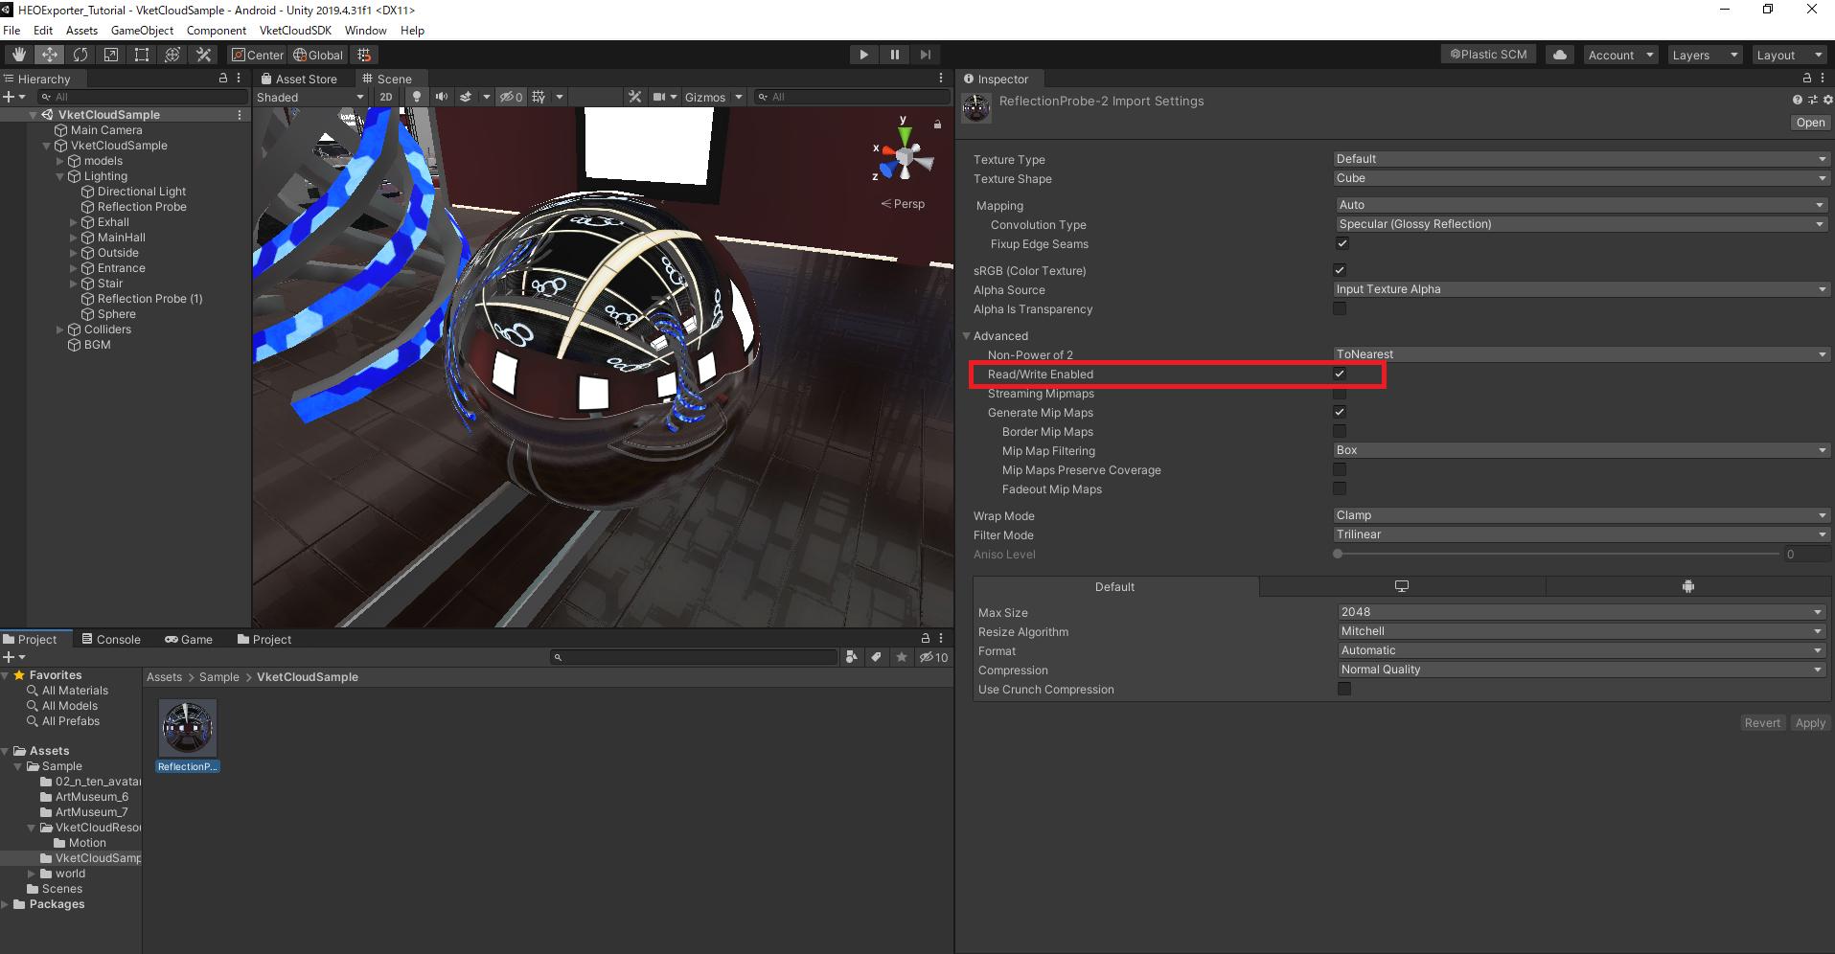Disable the Read/Write Enabled checkbox
The width and height of the screenshot is (1835, 954).
click(x=1339, y=374)
